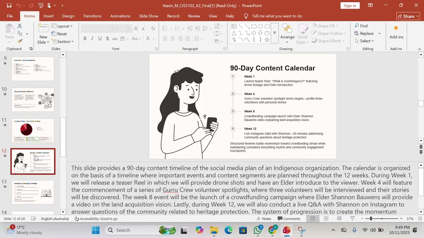Open the Section dropdown
Screen dimensions: 424x238
coord(63,41)
